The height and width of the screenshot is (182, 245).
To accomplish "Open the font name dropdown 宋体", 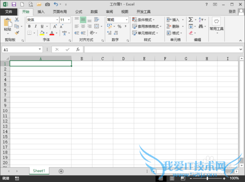I will 57,20.
